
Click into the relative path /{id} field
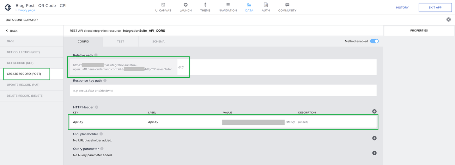[277, 67]
